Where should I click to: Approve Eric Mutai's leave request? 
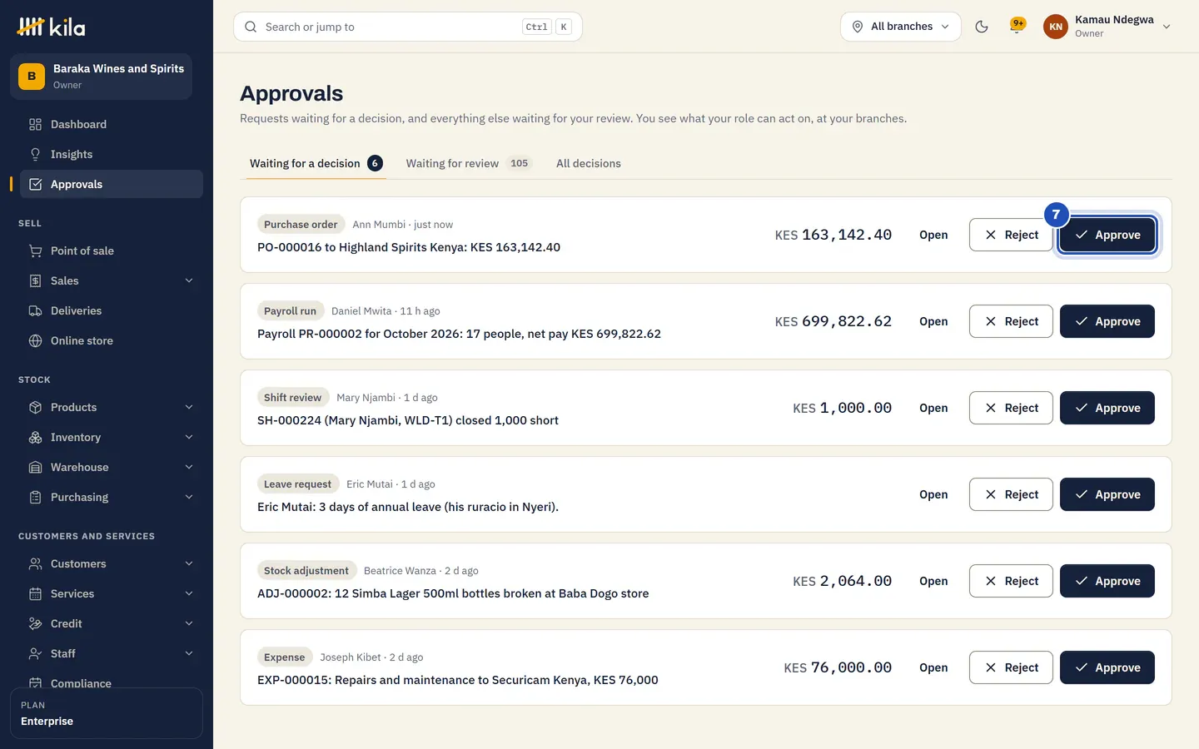1107,494
